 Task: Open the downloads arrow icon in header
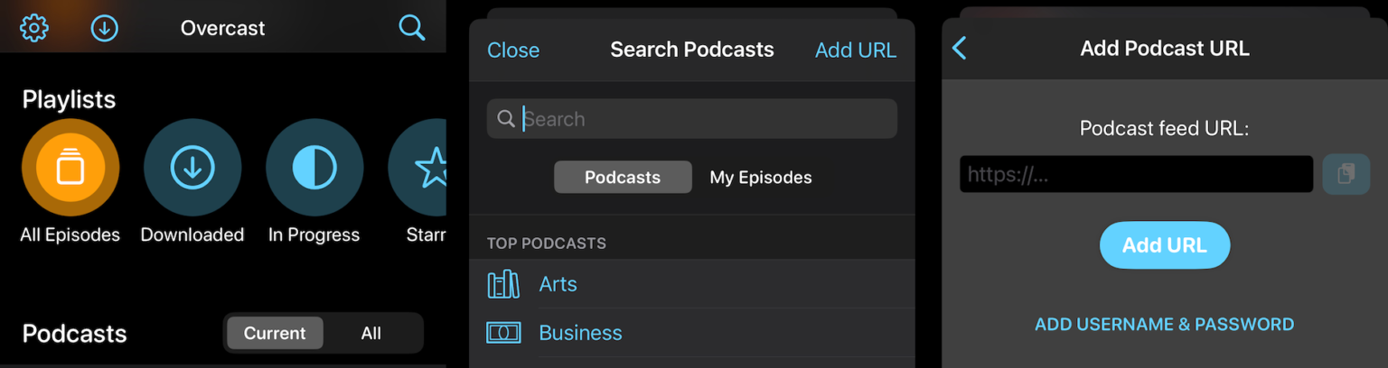pyautogui.click(x=105, y=28)
